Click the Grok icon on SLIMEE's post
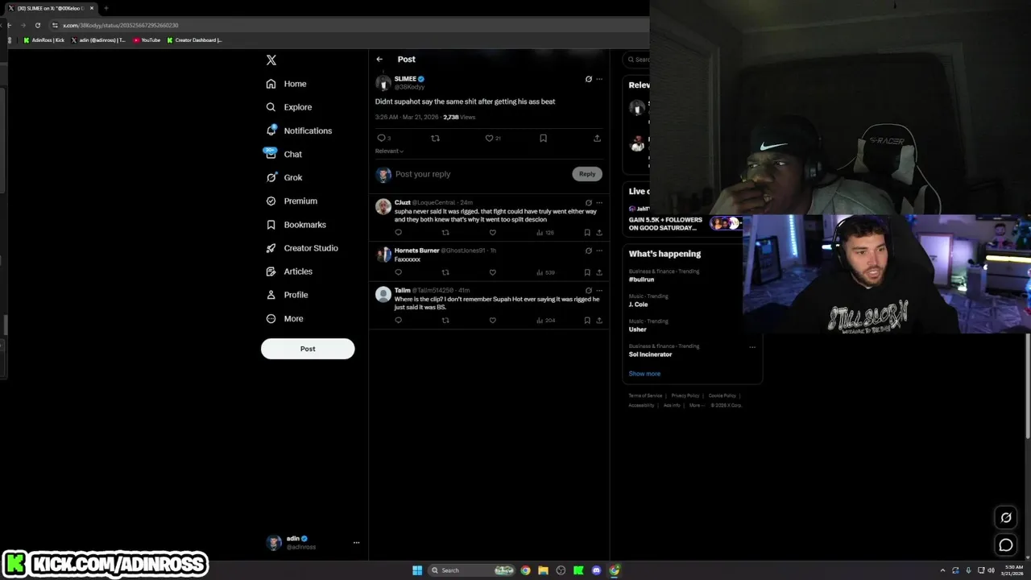This screenshot has height=580, width=1031. [588, 79]
